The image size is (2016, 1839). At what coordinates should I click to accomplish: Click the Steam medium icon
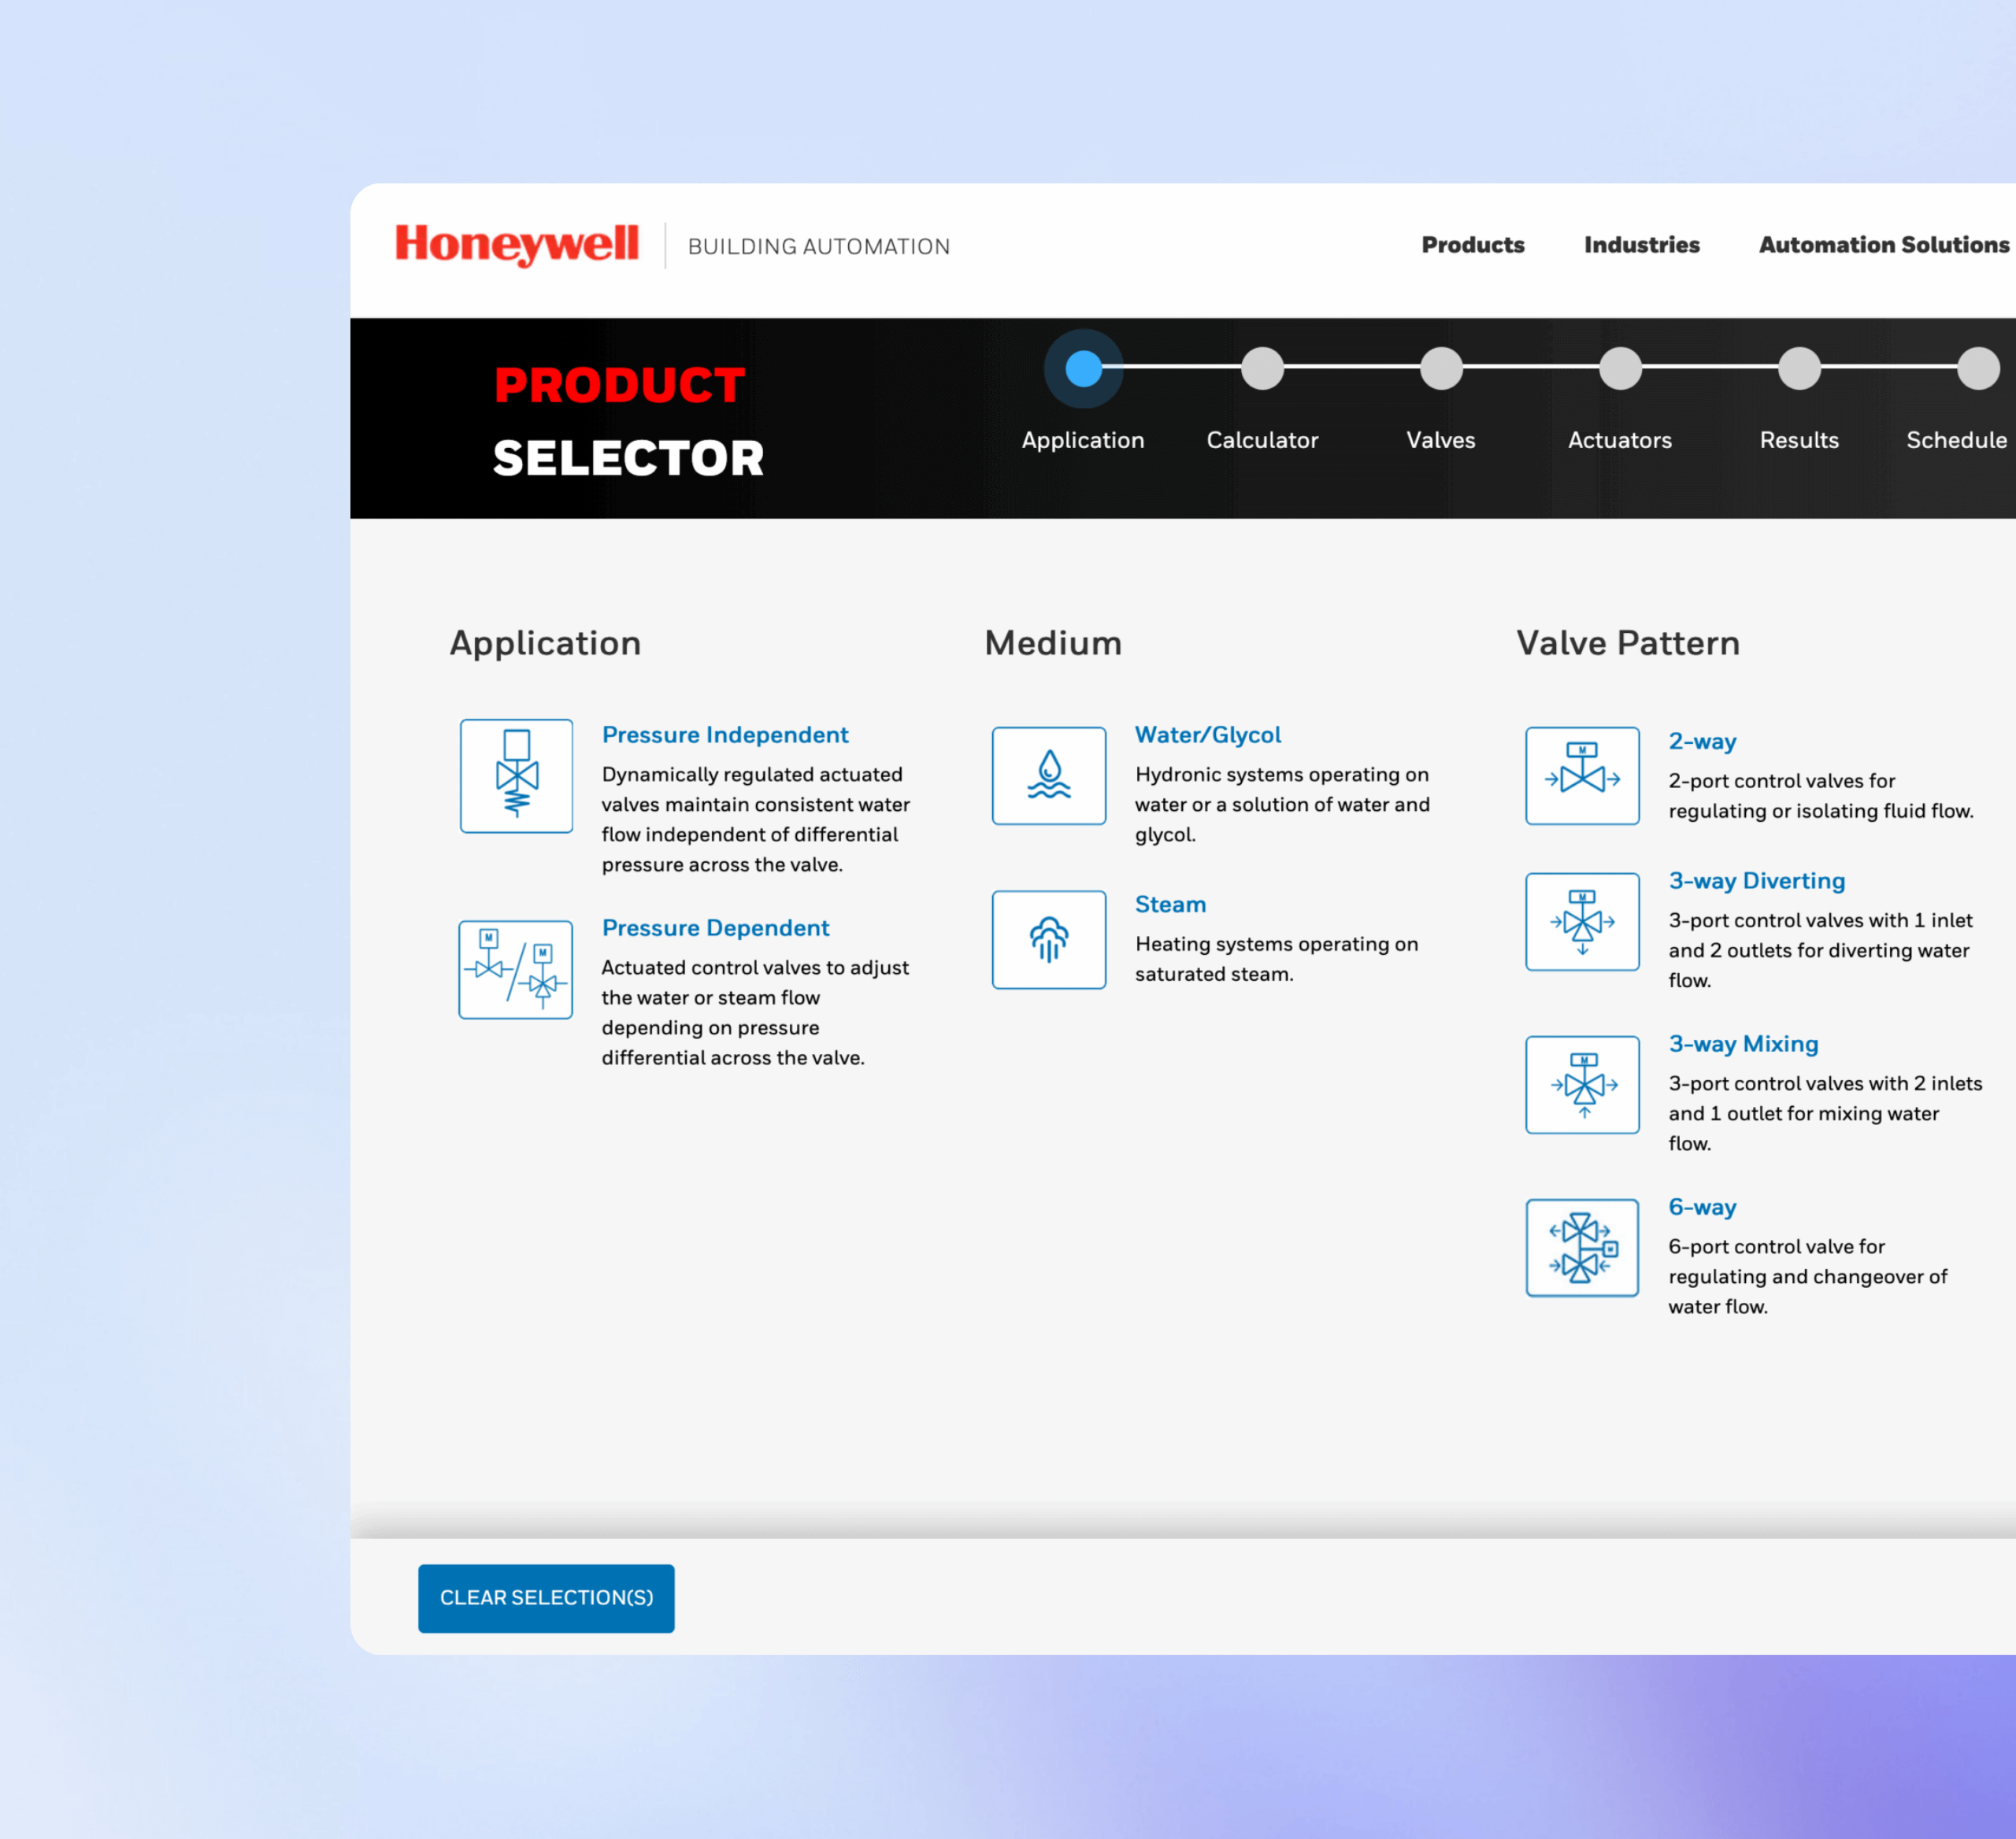1049,939
